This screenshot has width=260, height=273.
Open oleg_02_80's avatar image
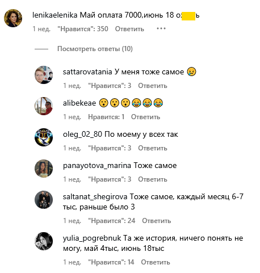click(44, 137)
